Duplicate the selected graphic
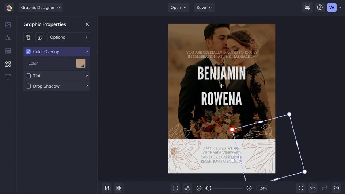345x194 pixels. tap(40, 37)
